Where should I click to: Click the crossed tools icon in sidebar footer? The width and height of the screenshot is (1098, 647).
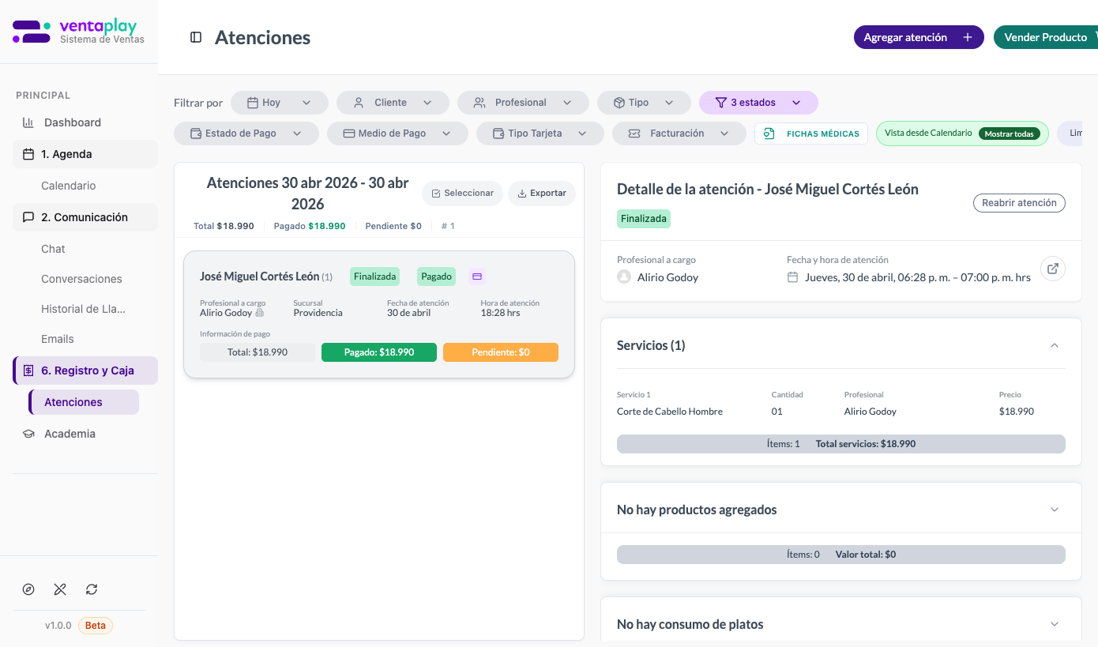click(x=60, y=589)
